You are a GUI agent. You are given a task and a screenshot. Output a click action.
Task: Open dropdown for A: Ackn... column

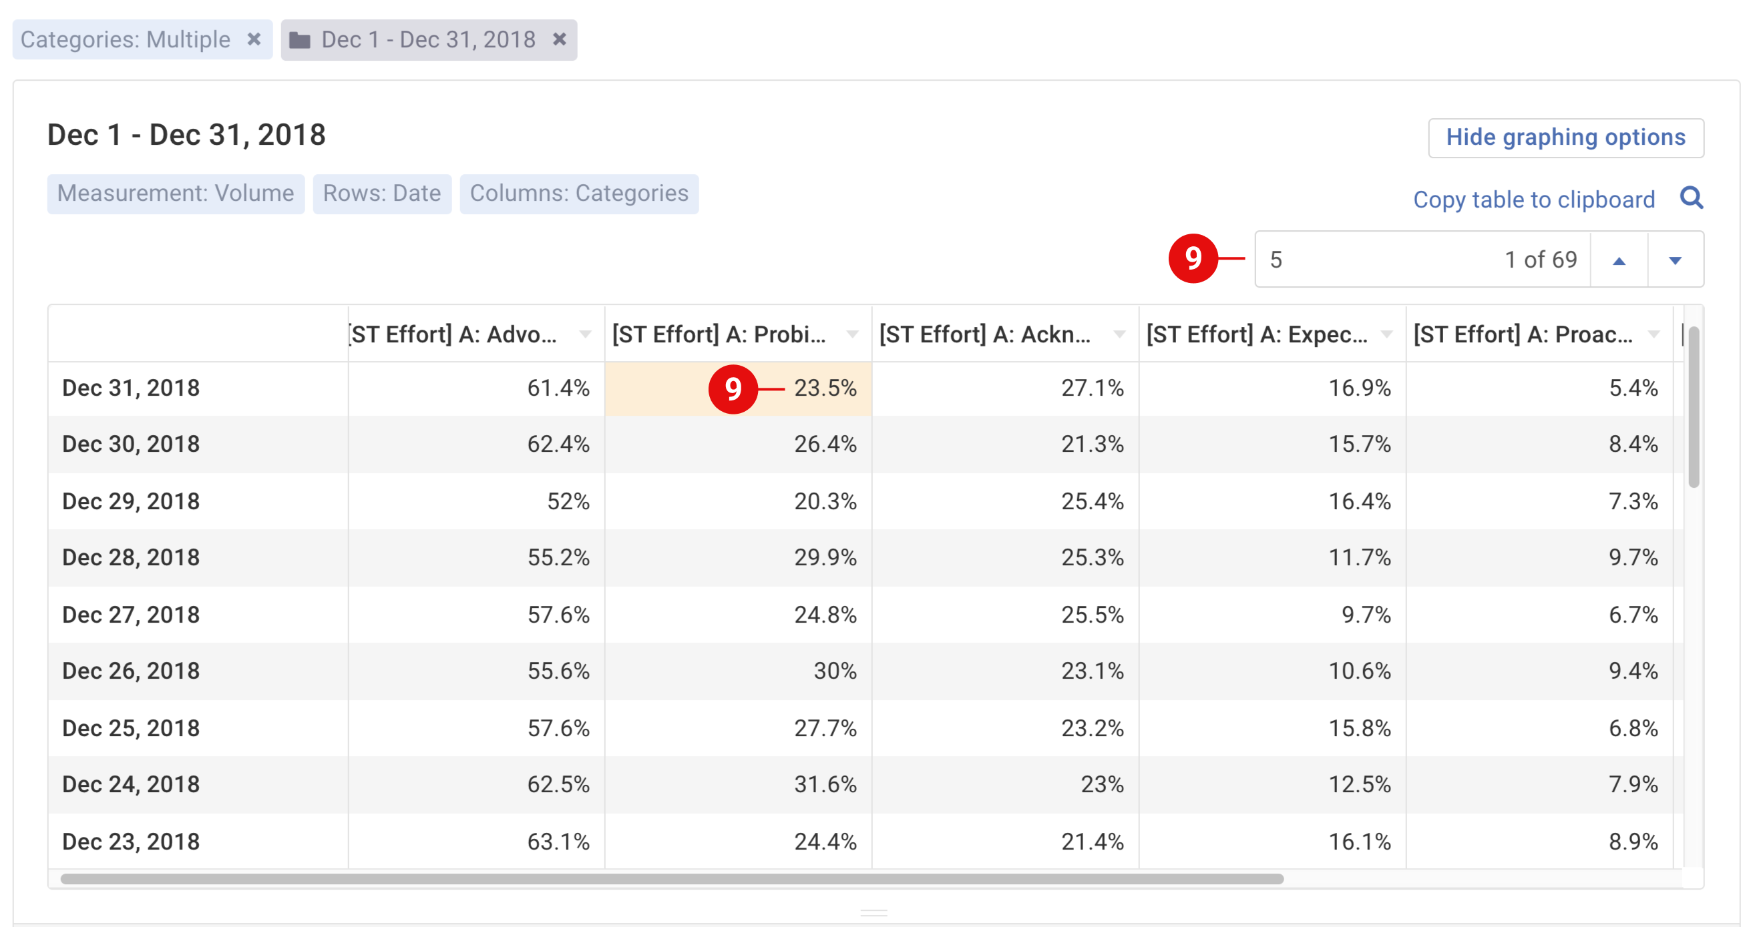tap(1119, 334)
